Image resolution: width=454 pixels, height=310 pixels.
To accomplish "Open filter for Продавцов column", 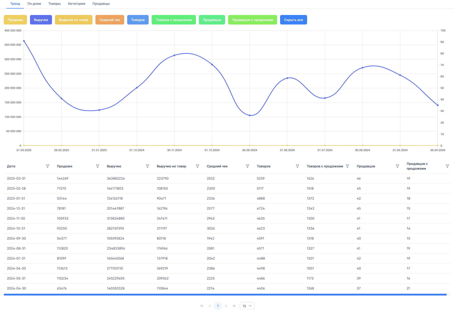I will (x=397, y=166).
